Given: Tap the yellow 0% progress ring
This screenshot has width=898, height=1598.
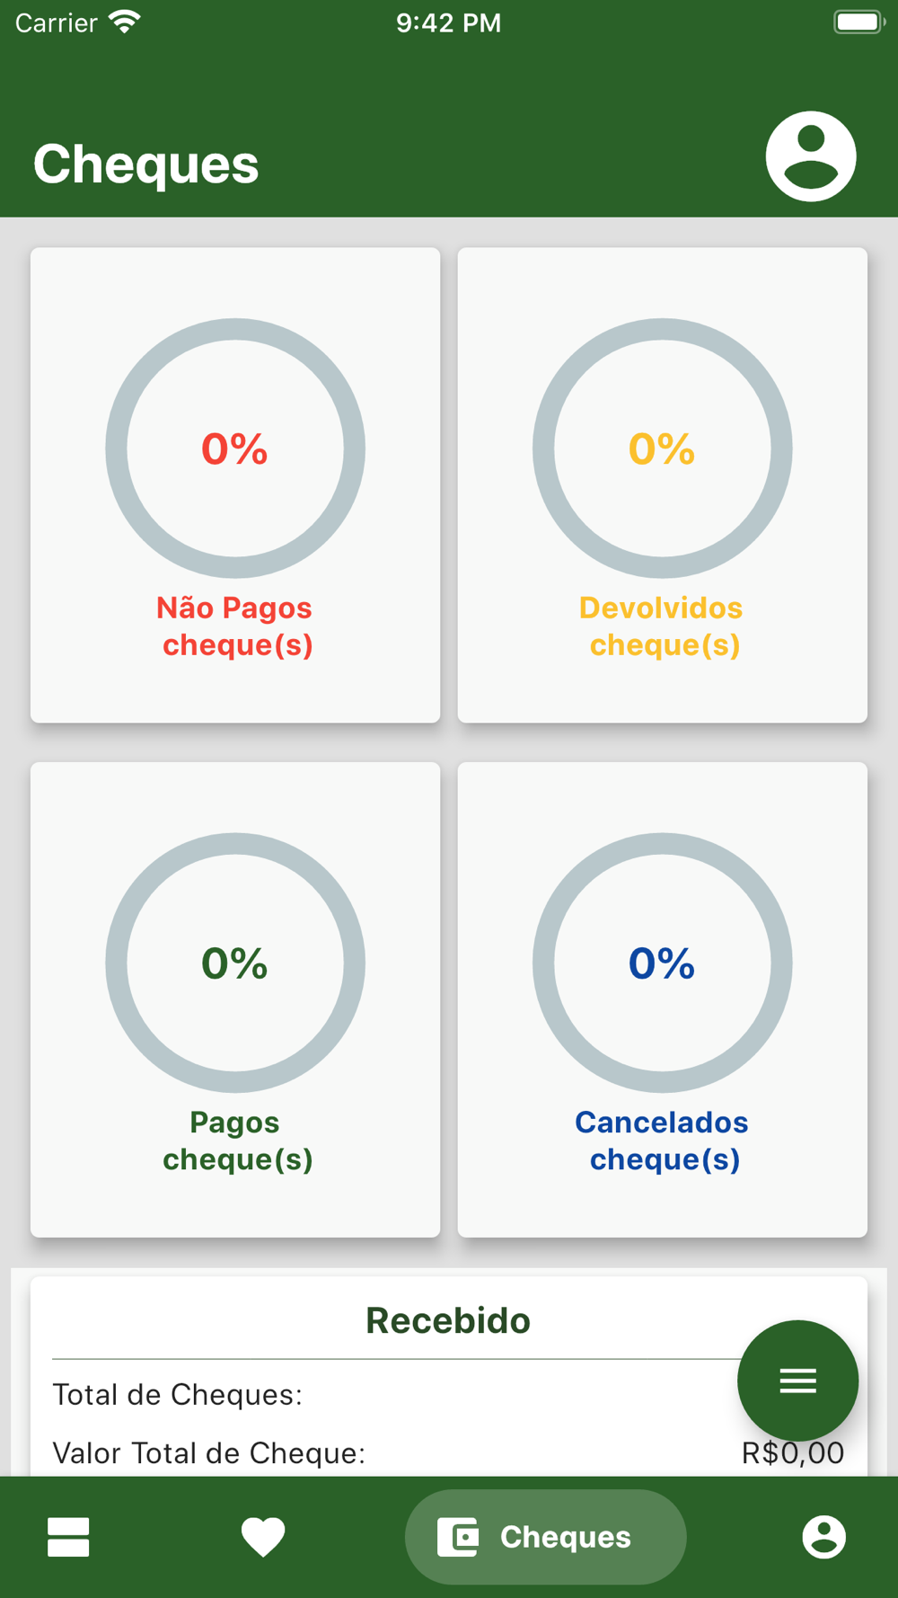Looking at the screenshot, I should tap(663, 448).
